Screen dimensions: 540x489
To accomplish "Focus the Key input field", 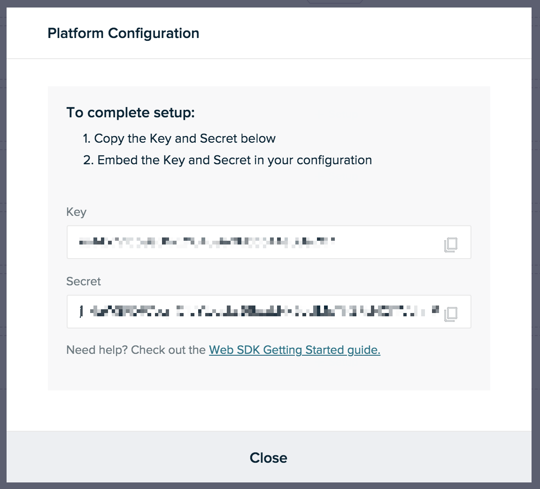I will coord(269,242).
